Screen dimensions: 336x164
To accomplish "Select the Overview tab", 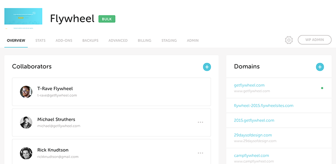I will (x=16, y=40).
